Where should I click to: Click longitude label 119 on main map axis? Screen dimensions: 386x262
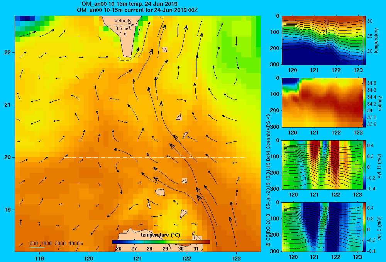coord(39,258)
